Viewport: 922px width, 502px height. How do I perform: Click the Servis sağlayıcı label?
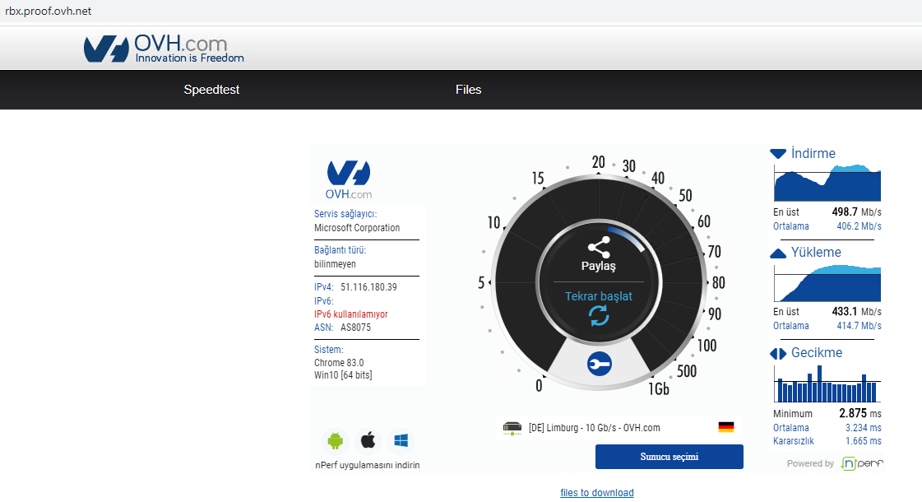coord(345,214)
